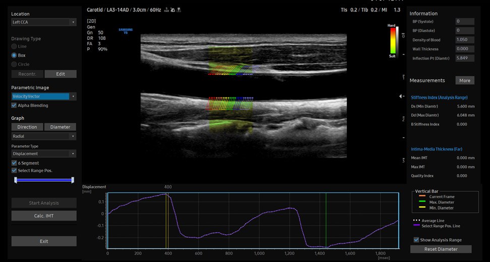Open the Parameter Type Displacement dropdown

[x=44, y=153]
